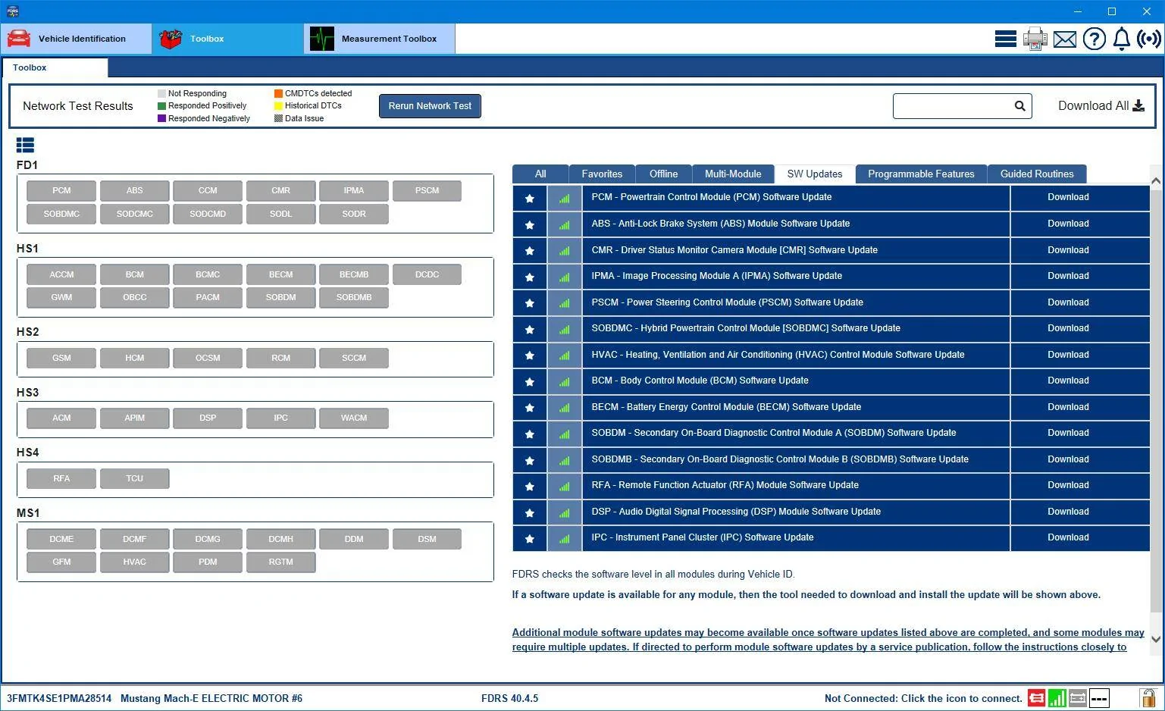Image resolution: width=1165 pixels, height=711 pixels.
Task: Download the ABS Module Software Update
Action: (x=1068, y=224)
